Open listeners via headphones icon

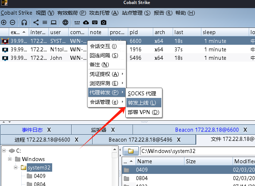tap(24, 22)
